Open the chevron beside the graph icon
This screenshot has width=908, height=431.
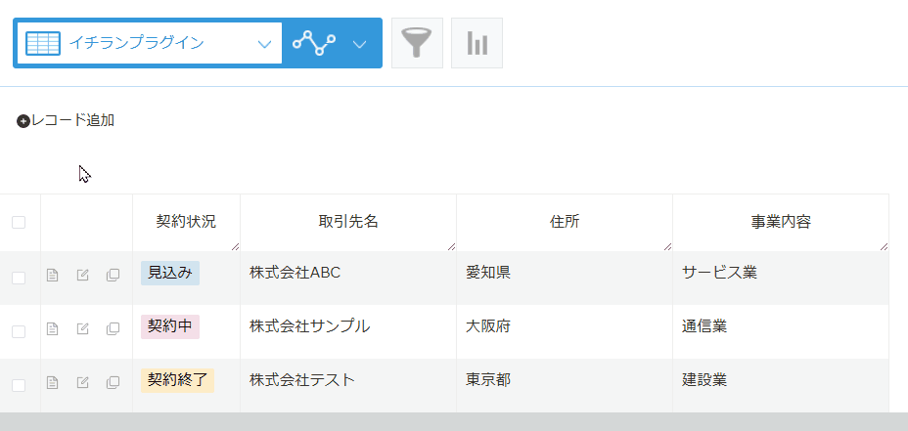point(359,44)
